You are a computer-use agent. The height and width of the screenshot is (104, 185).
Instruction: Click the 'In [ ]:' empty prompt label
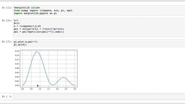(x=7, y=96)
